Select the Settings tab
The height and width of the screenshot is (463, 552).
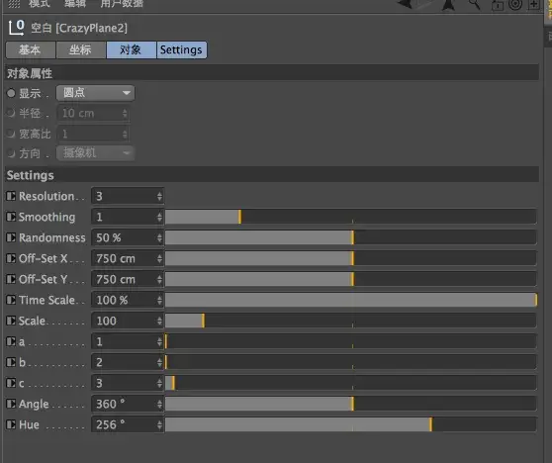[182, 49]
